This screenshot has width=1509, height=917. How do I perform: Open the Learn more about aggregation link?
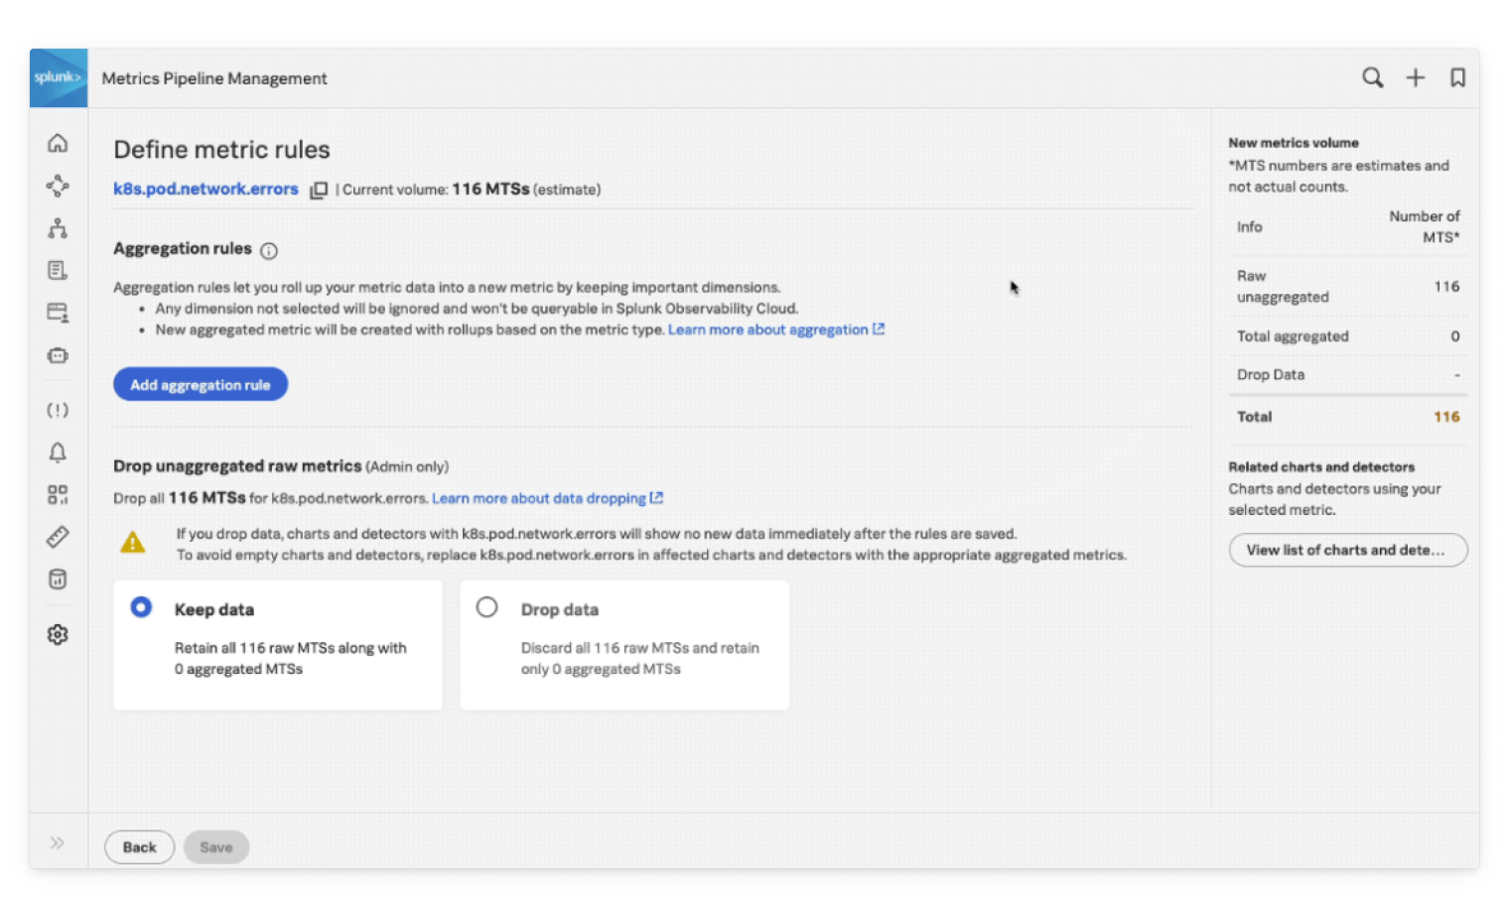tap(767, 328)
